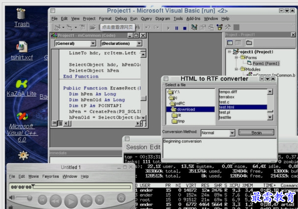The width and height of the screenshot is (298, 209).
Task: Click the Start (run) arrow in VB toolbar
Action: [x=168, y=28]
